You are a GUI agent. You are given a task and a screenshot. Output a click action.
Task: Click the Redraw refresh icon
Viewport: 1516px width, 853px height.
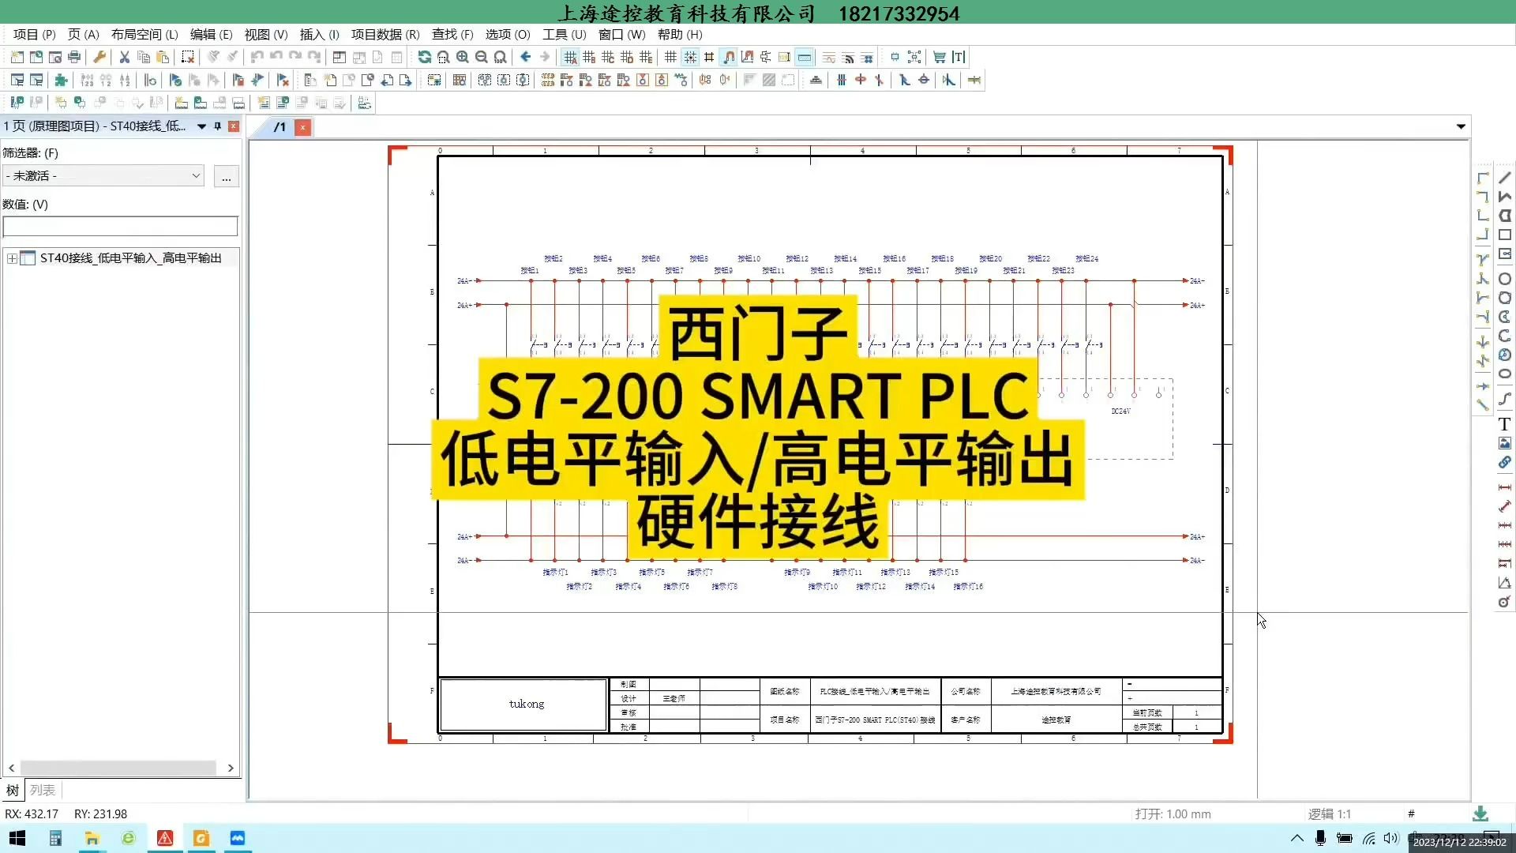(x=425, y=57)
